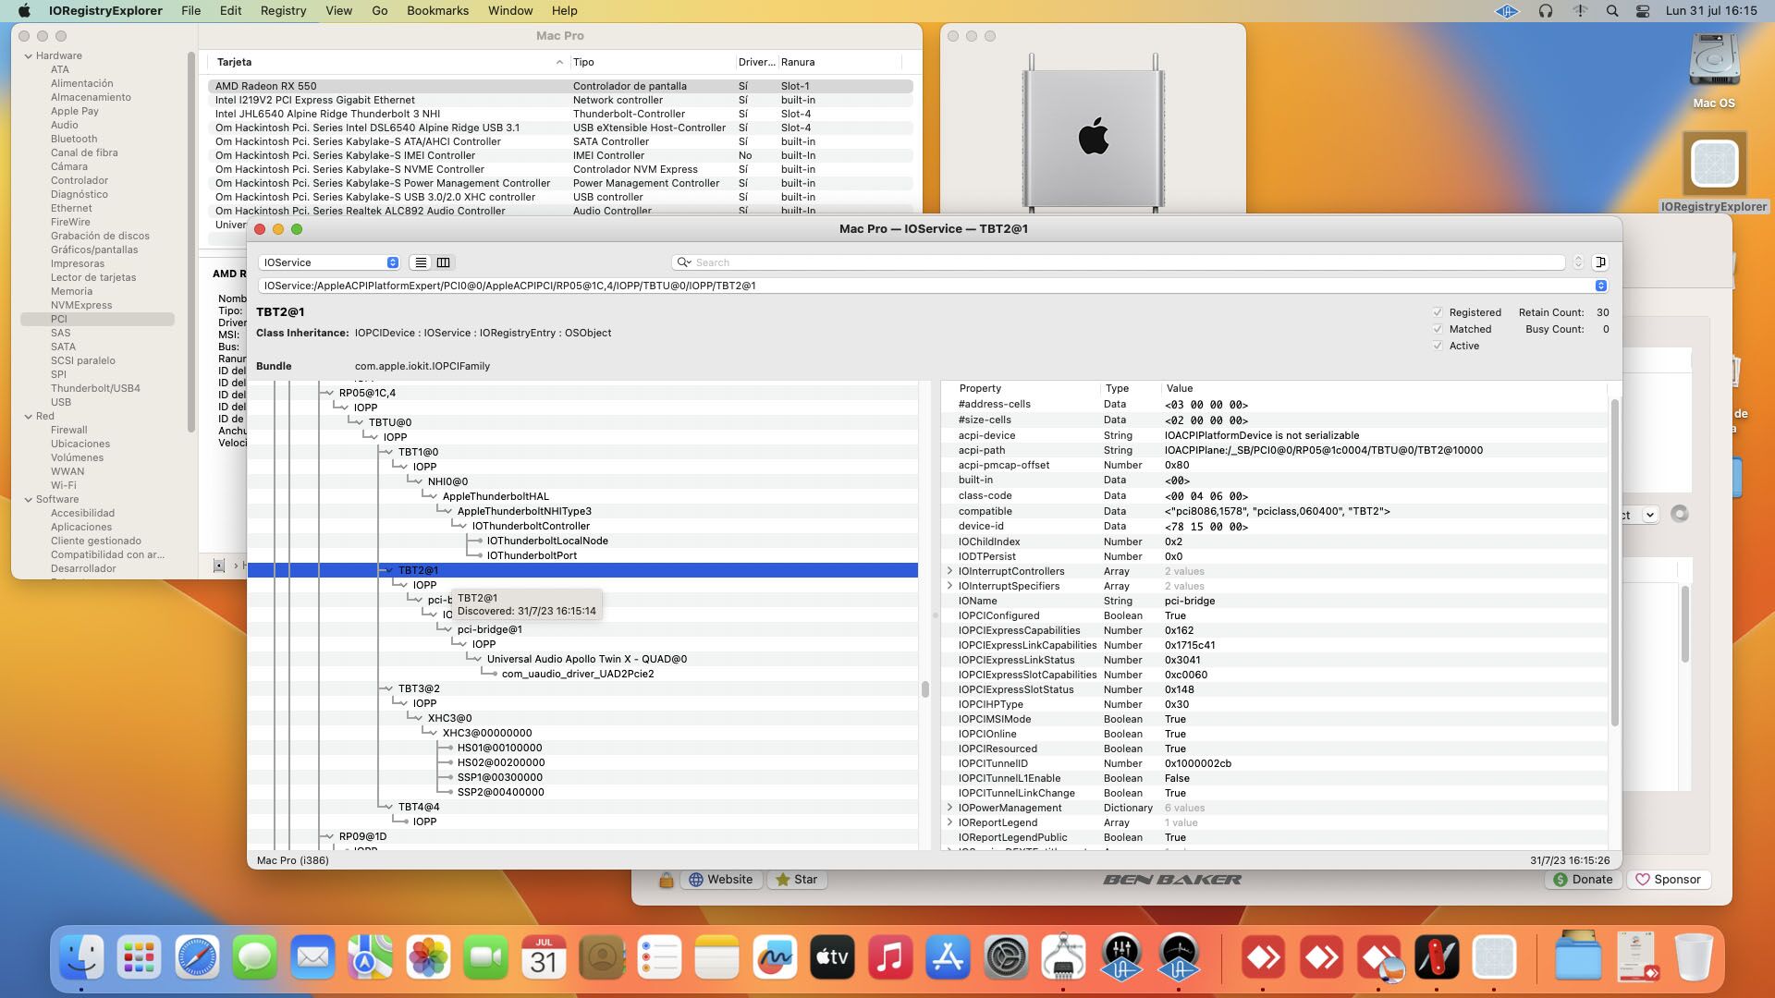Click the Donate button
The width and height of the screenshot is (1775, 998).
tap(1582, 880)
